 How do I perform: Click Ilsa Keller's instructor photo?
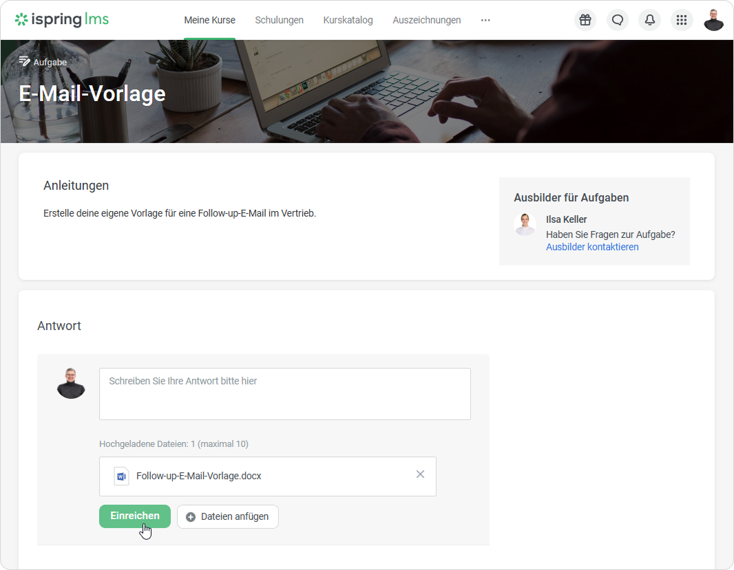coord(525,225)
